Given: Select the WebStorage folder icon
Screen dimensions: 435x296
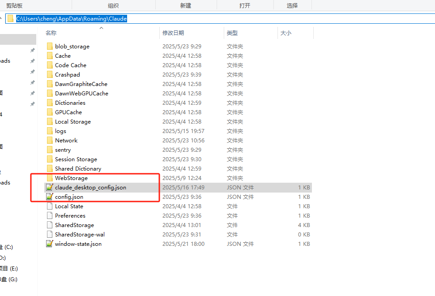Looking at the screenshot, I should [x=50, y=178].
